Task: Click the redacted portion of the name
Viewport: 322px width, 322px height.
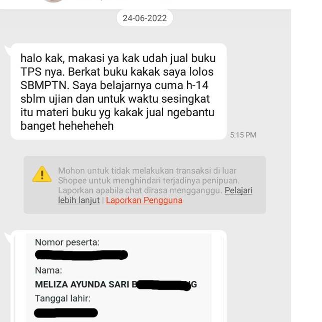Action: click(x=164, y=285)
